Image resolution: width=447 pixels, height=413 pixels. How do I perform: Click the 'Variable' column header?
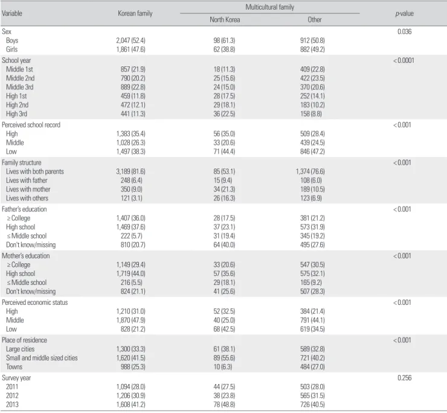tap(12, 13)
